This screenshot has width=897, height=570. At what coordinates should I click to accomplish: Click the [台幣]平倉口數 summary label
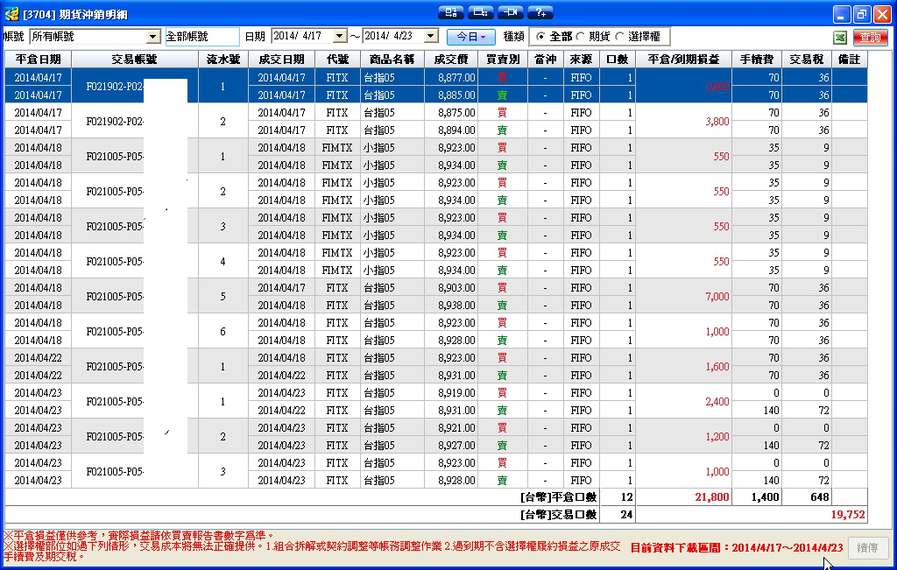click(x=558, y=497)
